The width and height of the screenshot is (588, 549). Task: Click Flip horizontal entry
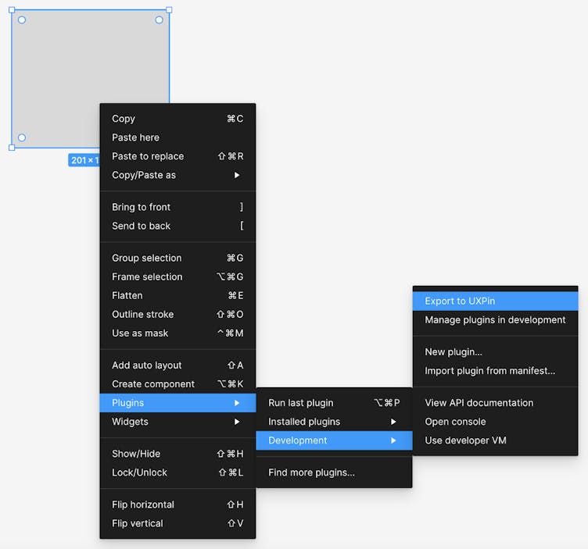pos(177,504)
